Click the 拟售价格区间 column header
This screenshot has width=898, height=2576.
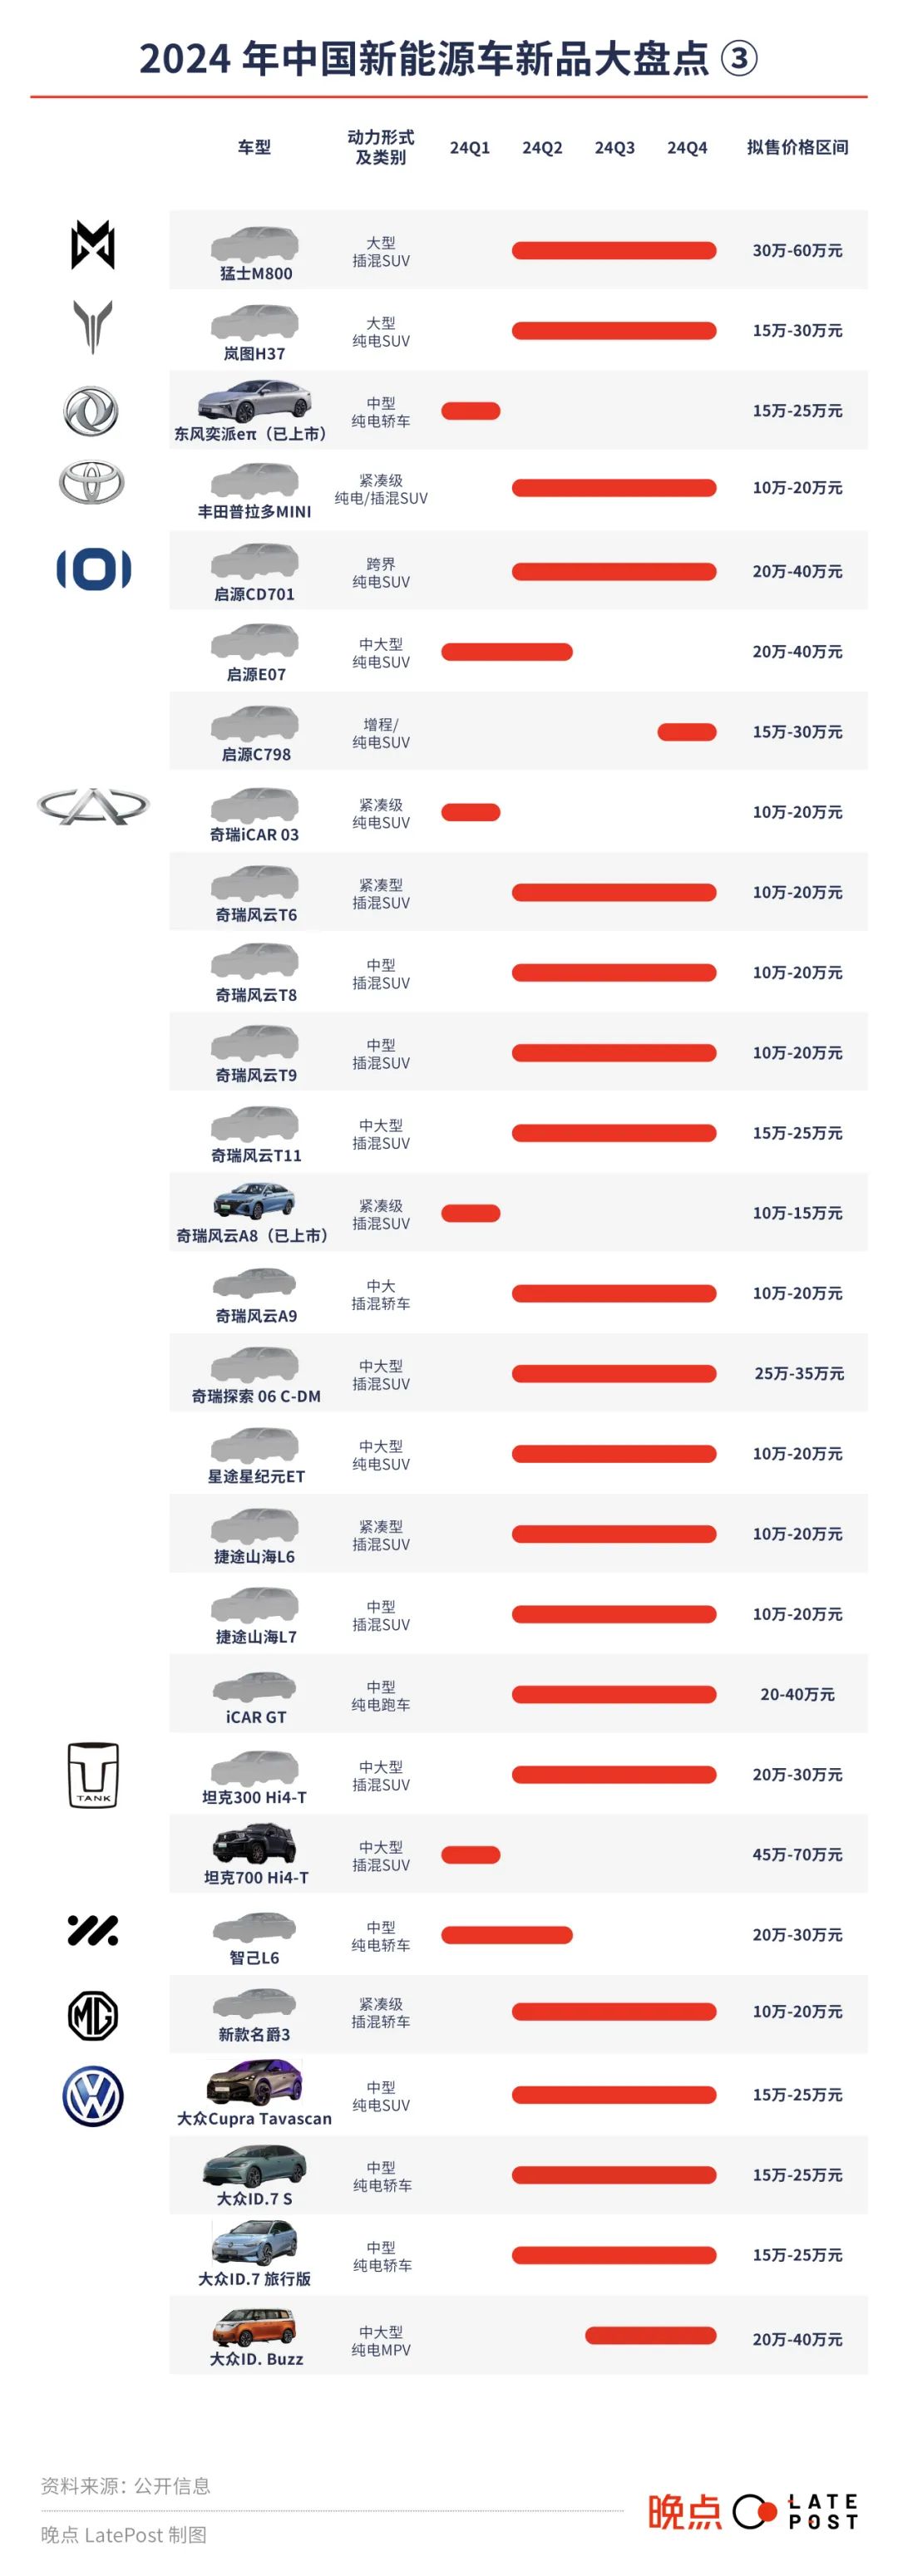(797, 148)
